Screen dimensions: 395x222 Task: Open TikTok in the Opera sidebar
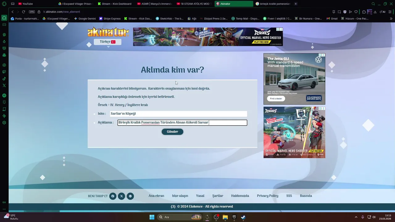click(x=4, y=79)
